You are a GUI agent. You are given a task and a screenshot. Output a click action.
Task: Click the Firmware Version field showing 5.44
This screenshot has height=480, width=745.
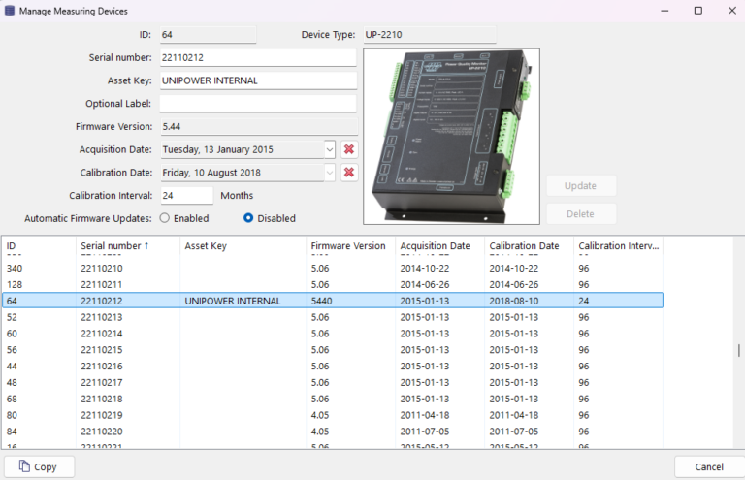point(259,126)
